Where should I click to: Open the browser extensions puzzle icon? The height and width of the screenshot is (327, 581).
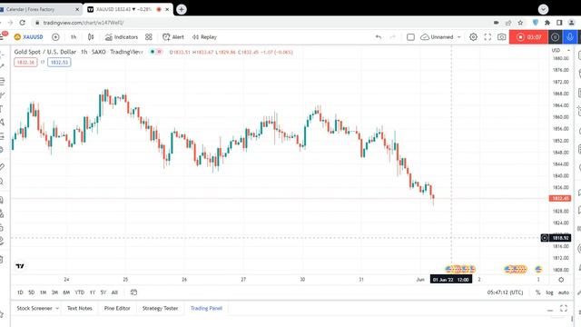(x=547, y=23)
